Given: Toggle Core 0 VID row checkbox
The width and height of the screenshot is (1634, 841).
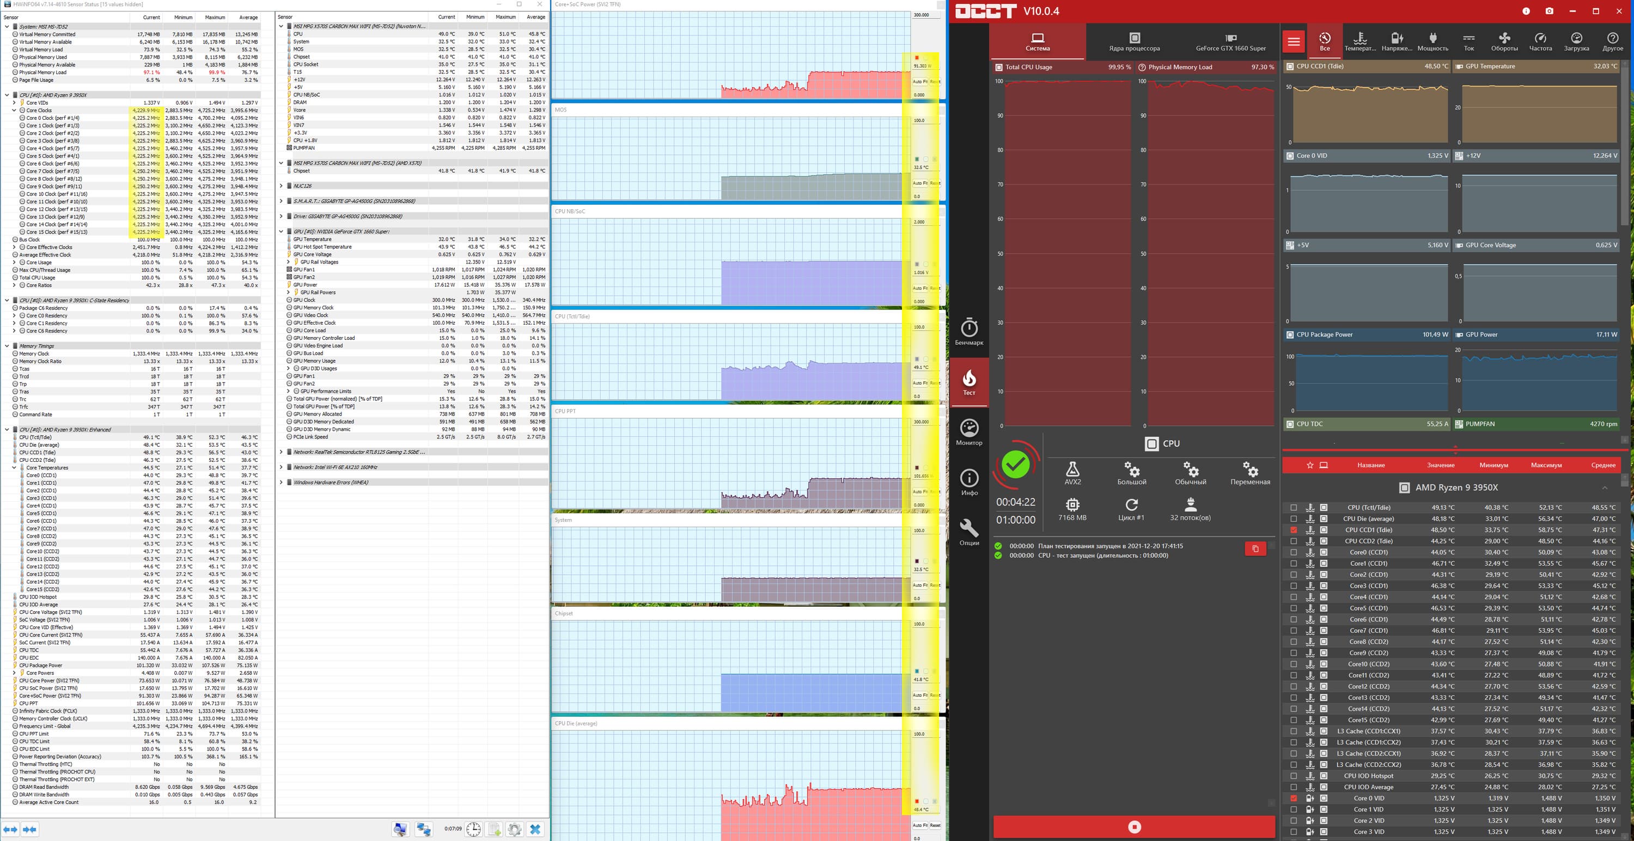Looking at the screenshot, I should 1294,798.
